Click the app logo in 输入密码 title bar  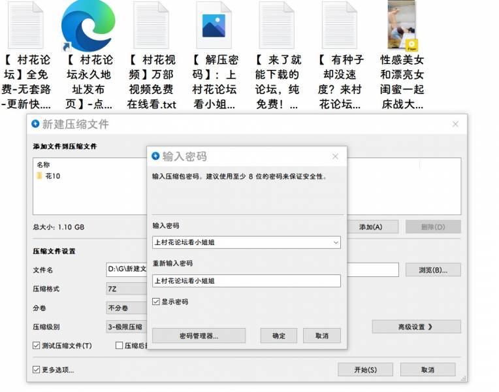coord(155,157)
